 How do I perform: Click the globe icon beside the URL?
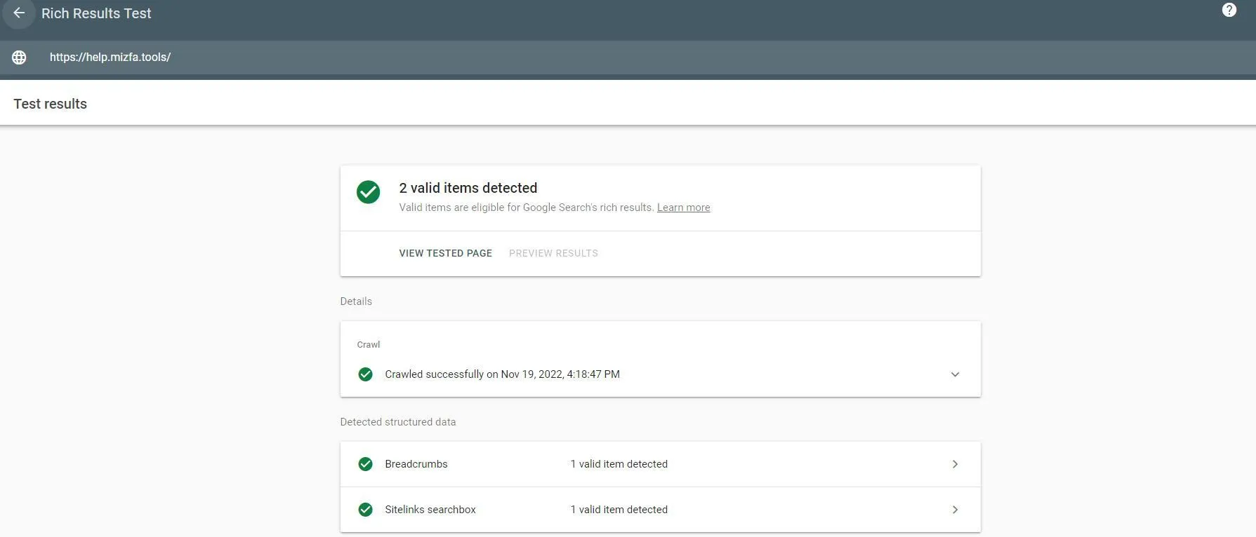[x=19, y=57]
